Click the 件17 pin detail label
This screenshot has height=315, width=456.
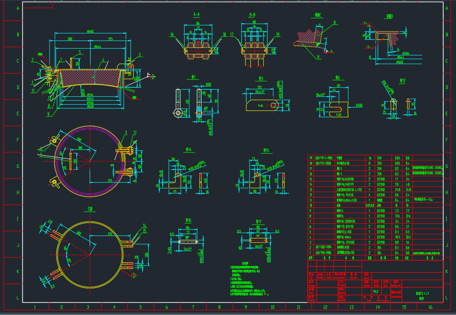coord(258,221)
